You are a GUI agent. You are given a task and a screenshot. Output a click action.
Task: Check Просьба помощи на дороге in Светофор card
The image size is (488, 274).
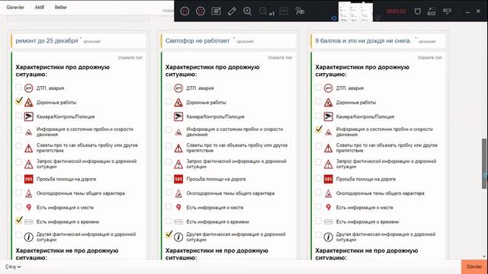[x=169, y=178]
